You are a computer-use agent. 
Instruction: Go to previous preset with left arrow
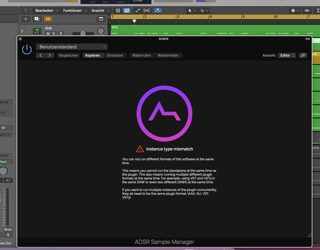point(41,56)
